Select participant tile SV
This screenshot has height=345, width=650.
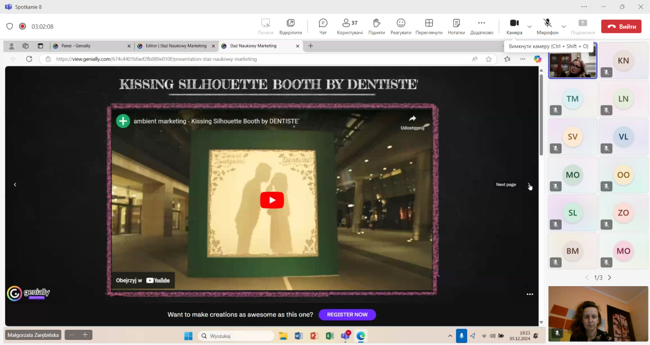click(573, 137)
